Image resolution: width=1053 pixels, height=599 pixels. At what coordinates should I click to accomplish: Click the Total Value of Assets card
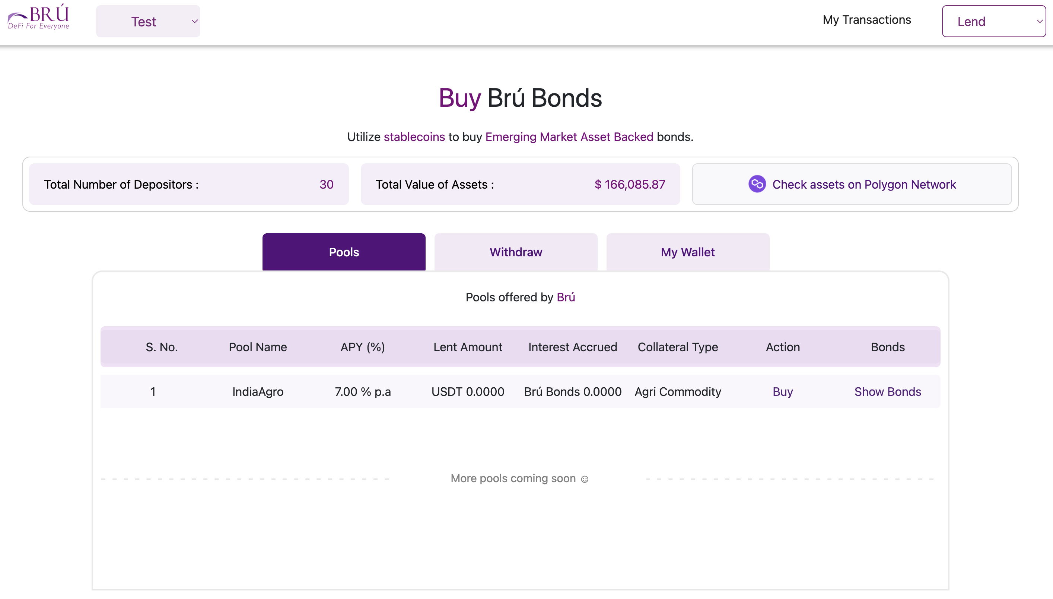520,184
